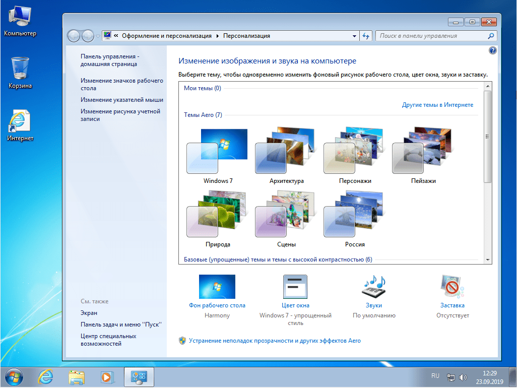Click the RU language indicator
Viewport: 517px width, 388px height.
tap(435, 376)
